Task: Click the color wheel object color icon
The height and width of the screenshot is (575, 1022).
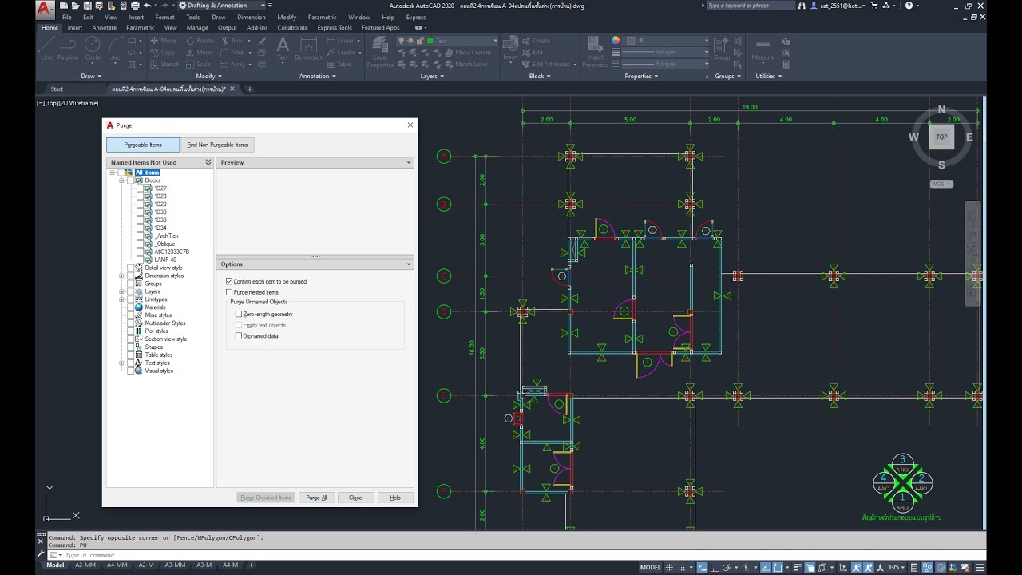Action: 616,40
